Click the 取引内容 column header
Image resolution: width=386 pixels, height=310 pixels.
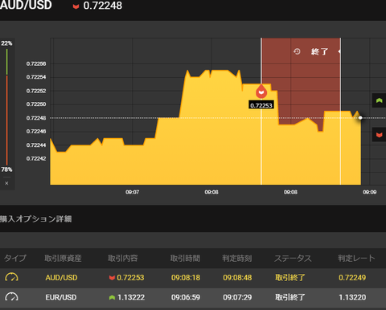pos(123,259)
